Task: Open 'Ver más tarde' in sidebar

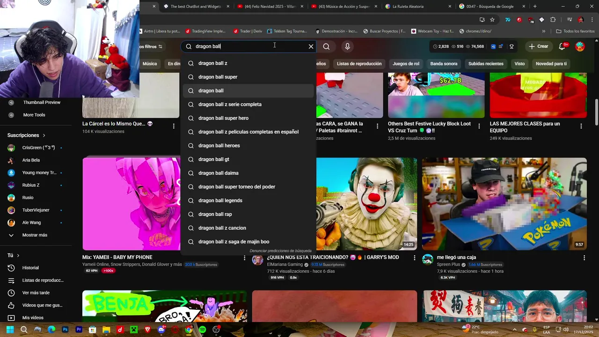Action: 35,293
